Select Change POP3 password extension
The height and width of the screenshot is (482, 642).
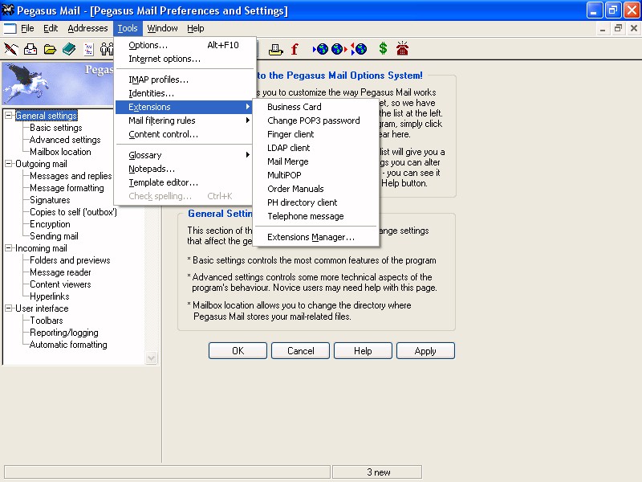click(x=315, y=120)
